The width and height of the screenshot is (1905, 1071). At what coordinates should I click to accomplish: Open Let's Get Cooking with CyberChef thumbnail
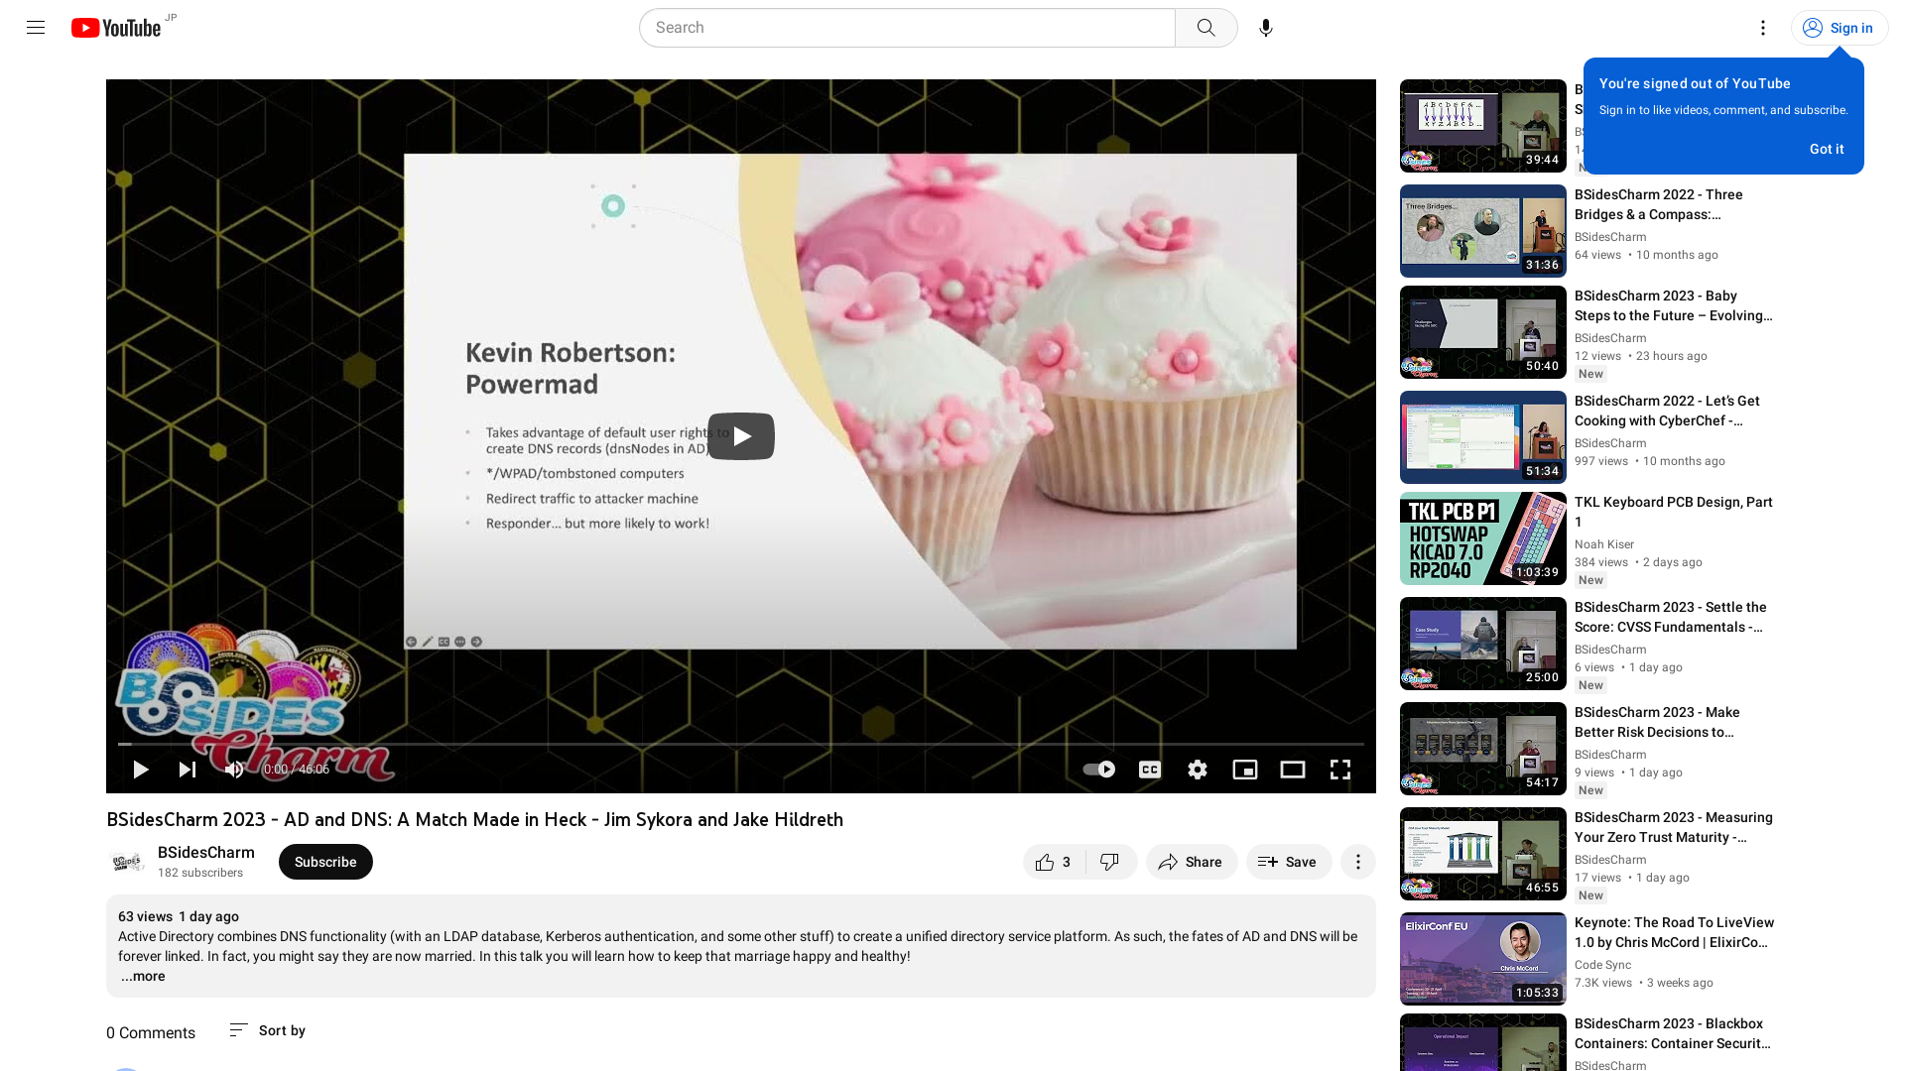[x=1482, y=437]
